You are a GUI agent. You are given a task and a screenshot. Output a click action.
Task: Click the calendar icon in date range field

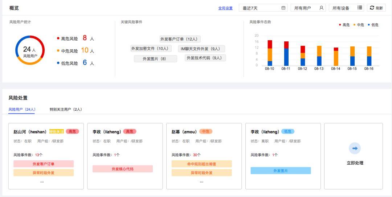[x=283, y=8]
